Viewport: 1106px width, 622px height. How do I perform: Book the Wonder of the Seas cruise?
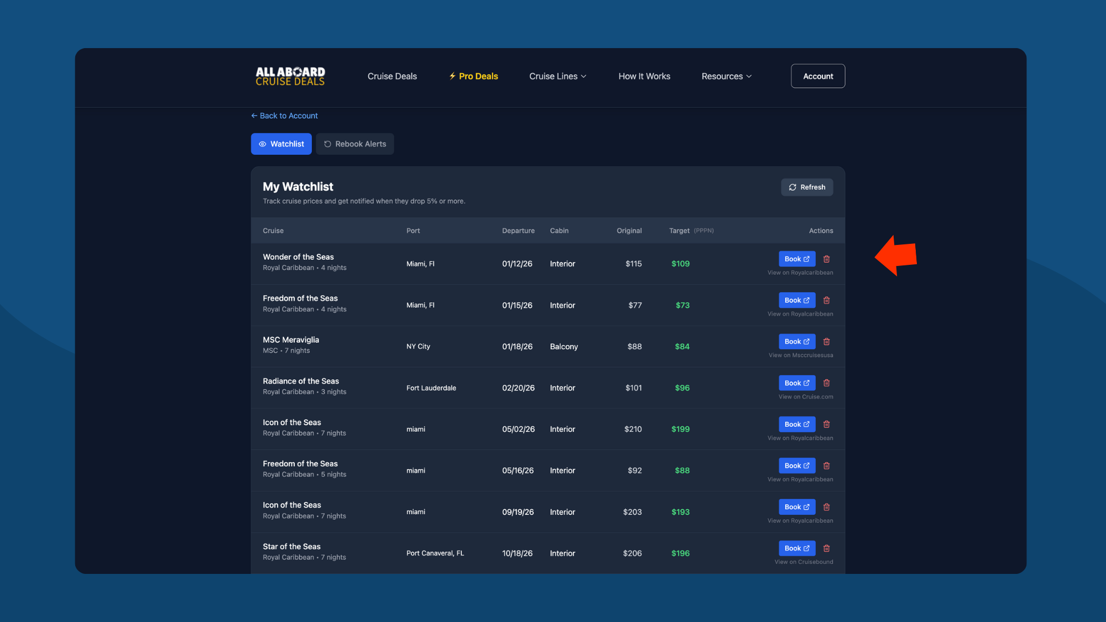click(796, 259)
